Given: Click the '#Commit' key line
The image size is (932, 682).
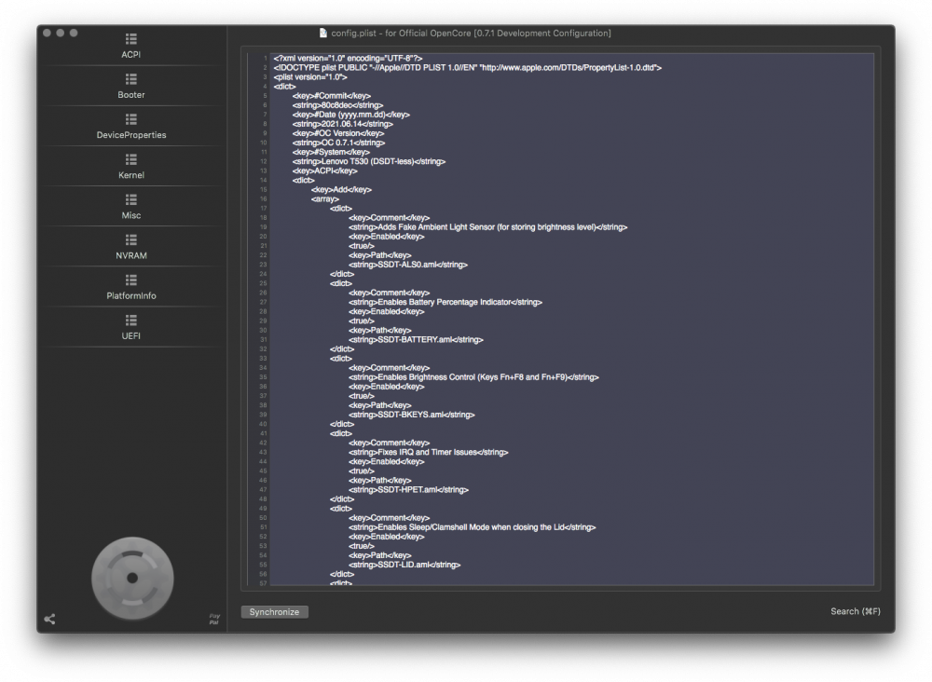Looking at the screenshot, I should tap(331, 96).
